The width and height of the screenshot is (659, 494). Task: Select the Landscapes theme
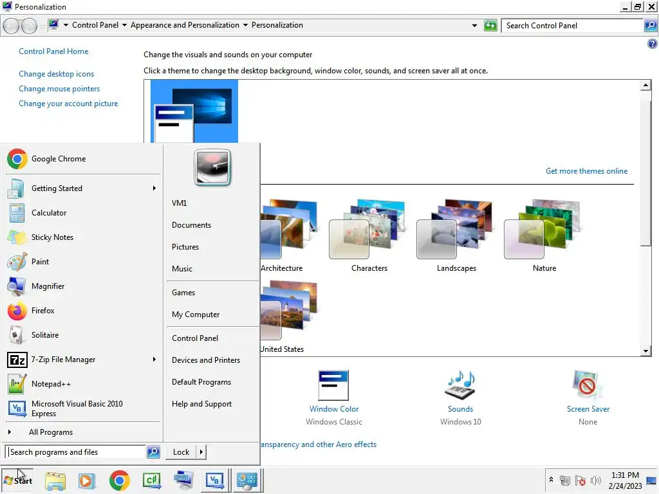coord(456,235)
